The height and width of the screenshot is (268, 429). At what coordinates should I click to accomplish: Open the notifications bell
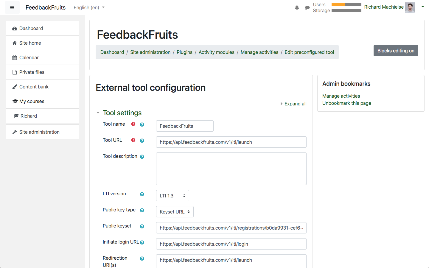click(297, 8)
